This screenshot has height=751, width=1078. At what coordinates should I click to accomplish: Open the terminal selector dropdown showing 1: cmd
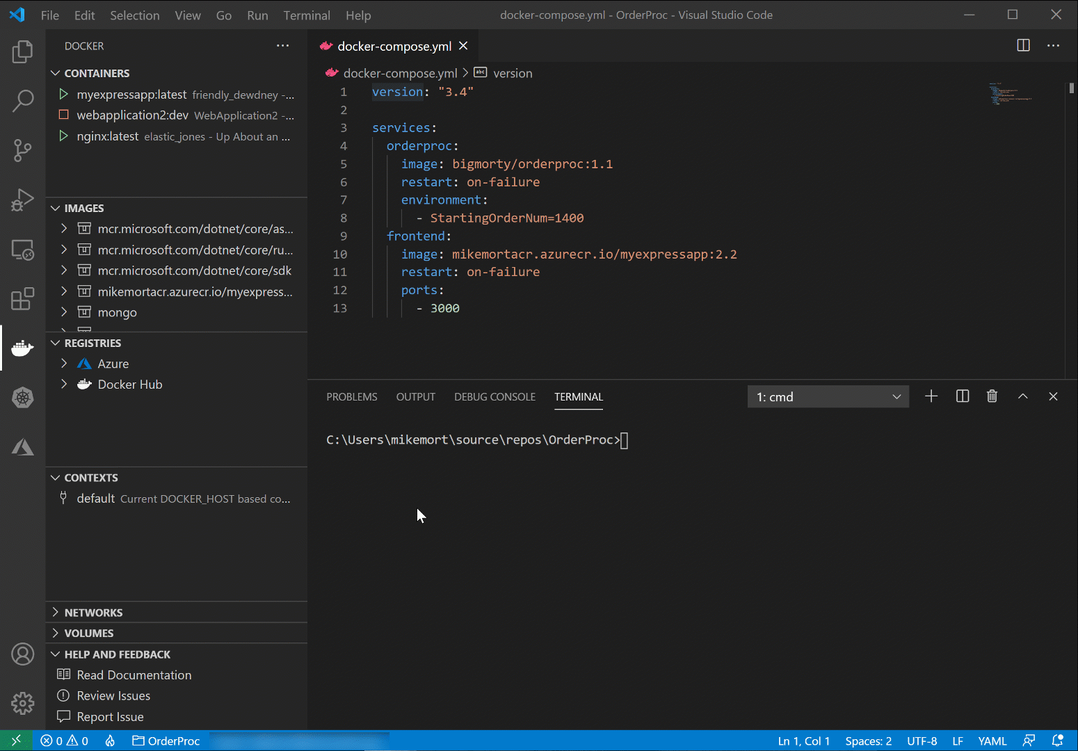tap(828, 396)
